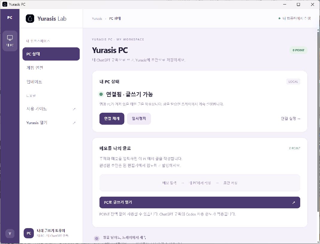Image resolution: width=320 pixels, height=244 pixels.
Task: Maximize the Yurasis PC window
Action: click(298, 4)
